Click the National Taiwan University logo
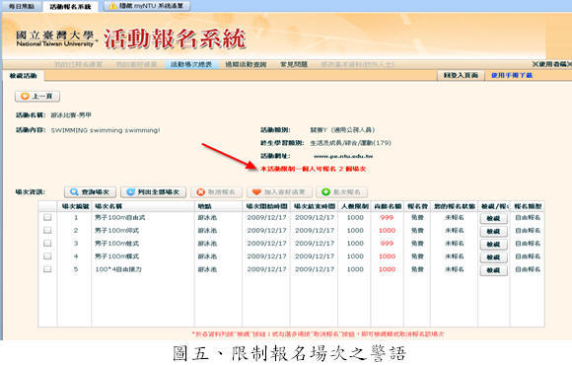The image size is (572, 365). (56, 38)
